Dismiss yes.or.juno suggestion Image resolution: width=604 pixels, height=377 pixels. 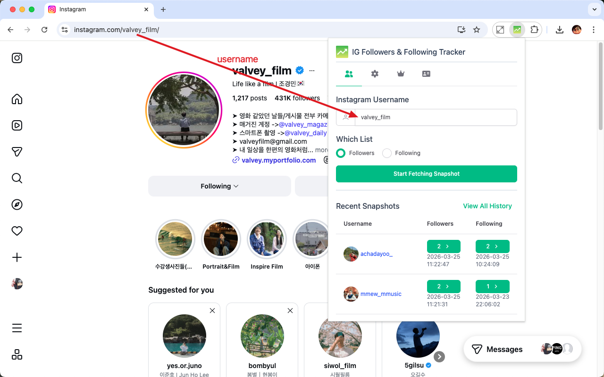(x=212, y=311)
